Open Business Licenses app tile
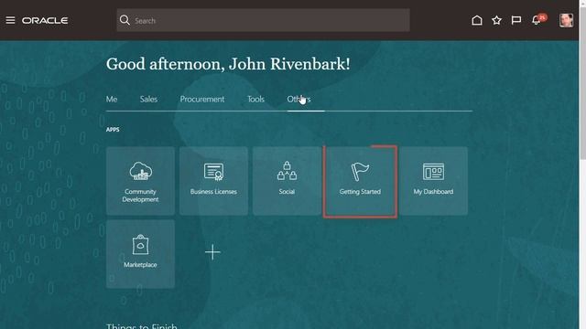This screenshot has height=329, width=586. [x=213, y=181]
